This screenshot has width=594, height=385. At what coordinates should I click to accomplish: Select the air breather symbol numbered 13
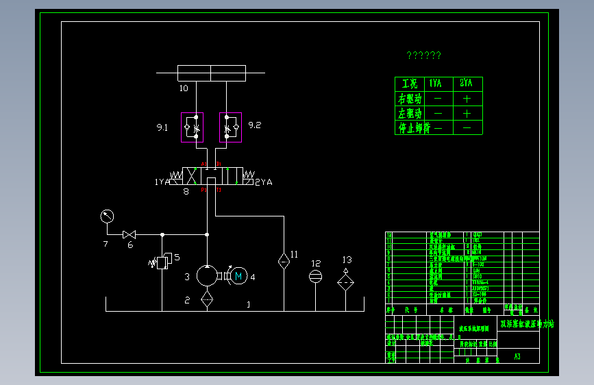345,280
